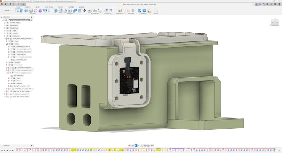Screen dimensions: 282x153
Task: Open the Data Panel grid icon
Action: (2, 4)
